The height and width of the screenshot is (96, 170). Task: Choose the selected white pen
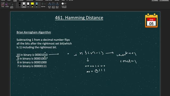pos(24,5)
